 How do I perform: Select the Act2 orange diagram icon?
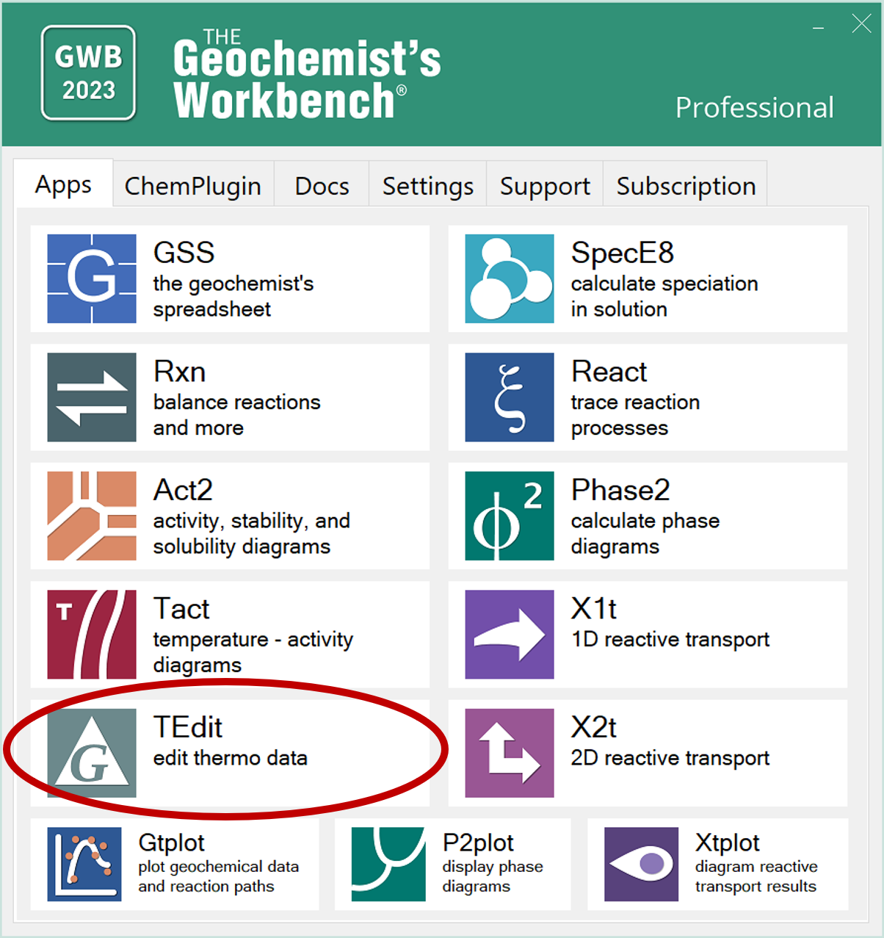pyautogui.click(x=92, y=516)
